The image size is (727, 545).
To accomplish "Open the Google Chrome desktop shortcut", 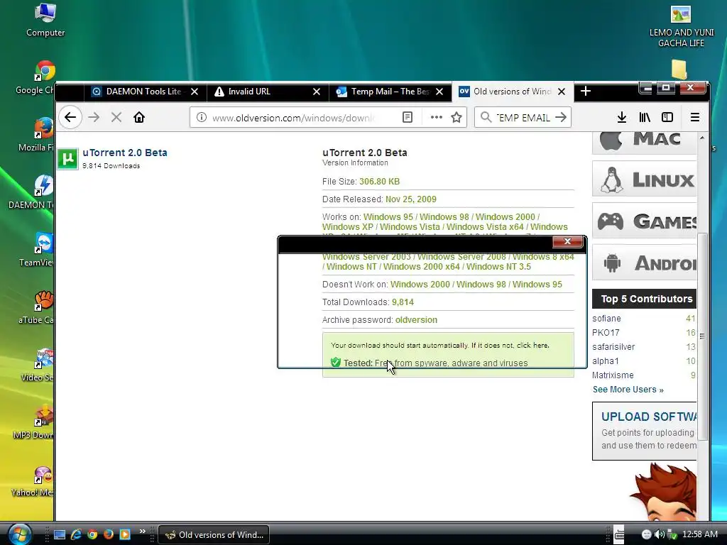I will coord(37,77).
